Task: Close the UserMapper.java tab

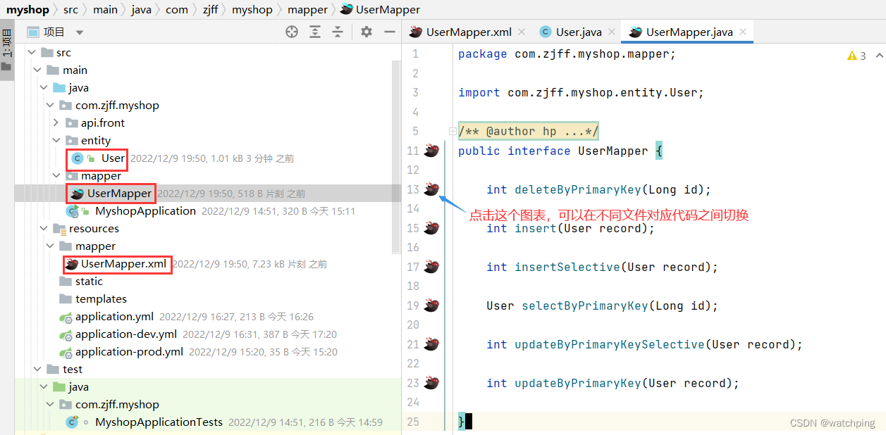Action: pyautogui.click(x=743, y=32)
